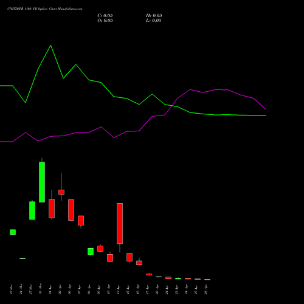The image size is (304, 304).
Task: Click the UNITDSPR PE Options chart title
Action: (x=44, y=9)
